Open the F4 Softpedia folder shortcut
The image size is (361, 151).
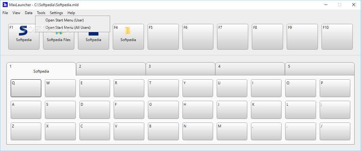pos(128,37)
